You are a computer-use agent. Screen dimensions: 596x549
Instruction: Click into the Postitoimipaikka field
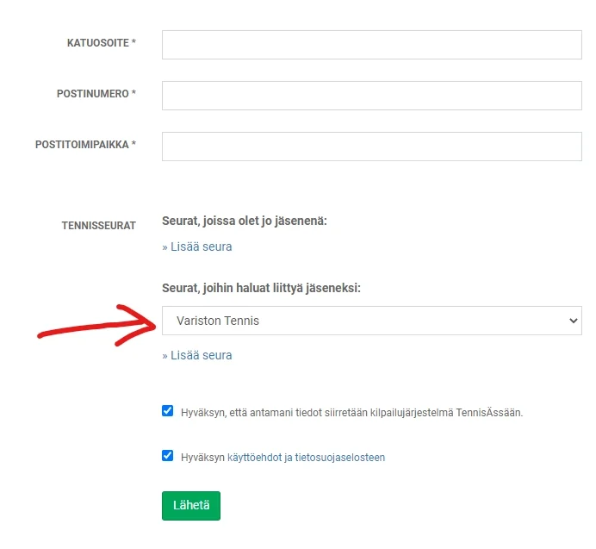coord(371,147)
